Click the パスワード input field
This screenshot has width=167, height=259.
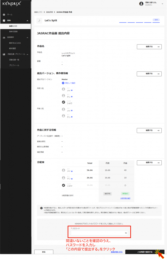97,233
